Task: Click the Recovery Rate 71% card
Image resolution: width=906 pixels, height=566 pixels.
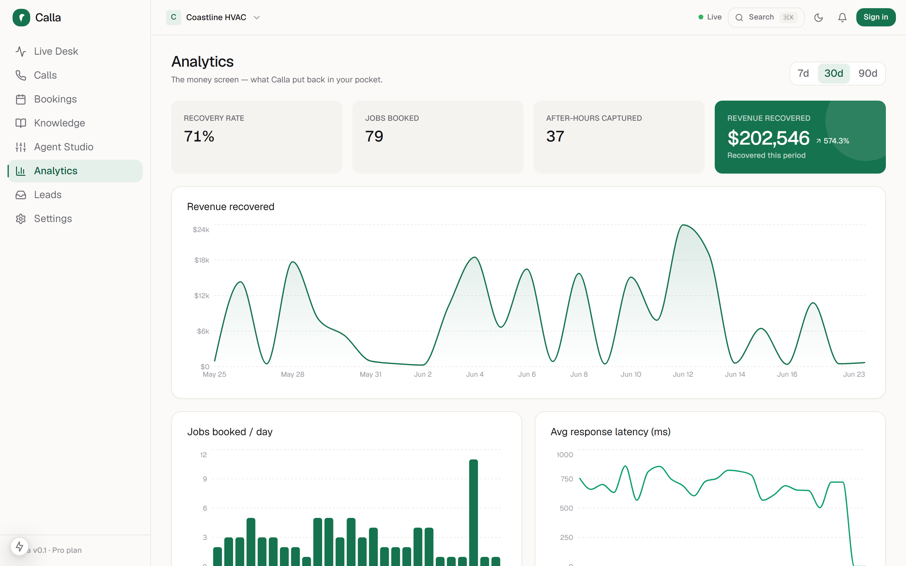Action: coord(256,137)
